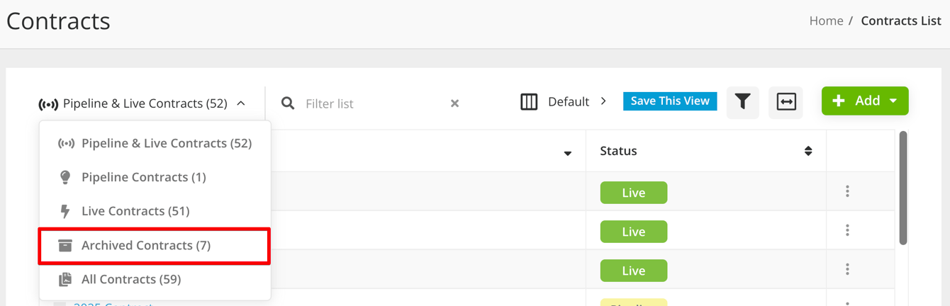Click the third Live status badge
The width and height of the screenshot is (950, 306).
pyautogui.click(x=633, y=271)
